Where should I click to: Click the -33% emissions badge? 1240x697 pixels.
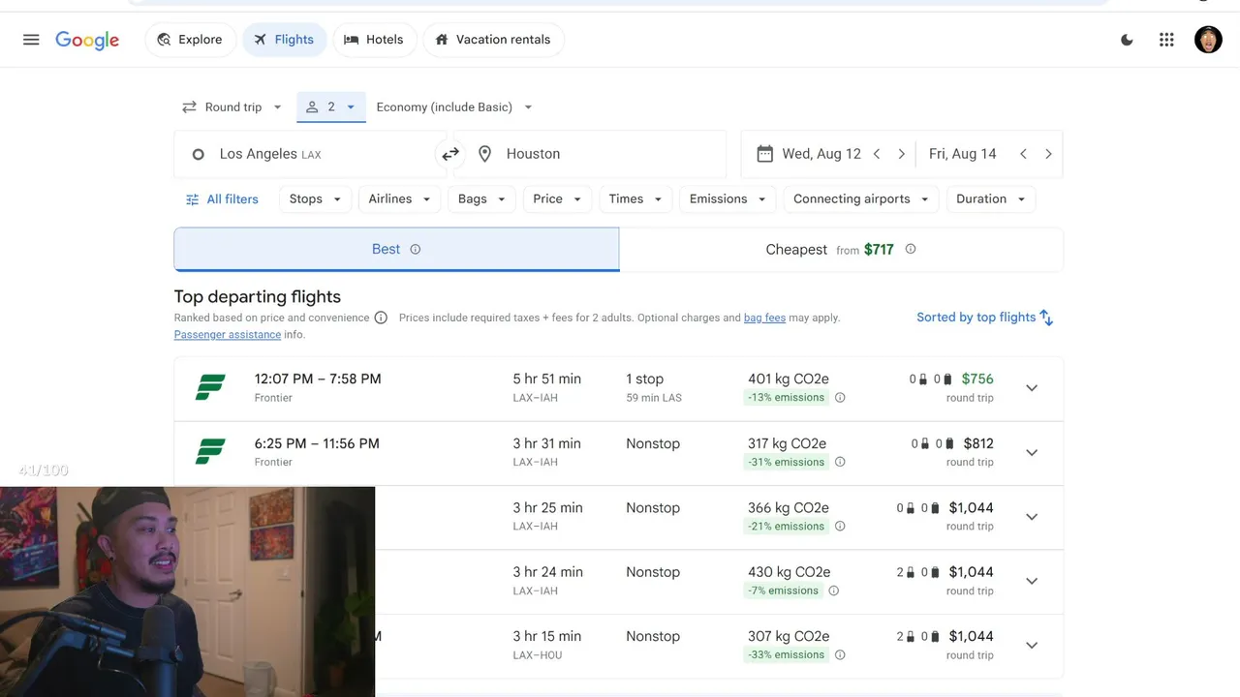click(786, 655)
